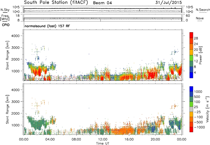Screen dimensions: 210x145
Task: Click the red bottom of the velocity colorbar
Action: [191, 130]
